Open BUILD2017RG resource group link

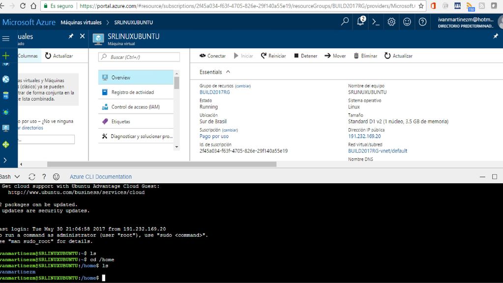214,92
